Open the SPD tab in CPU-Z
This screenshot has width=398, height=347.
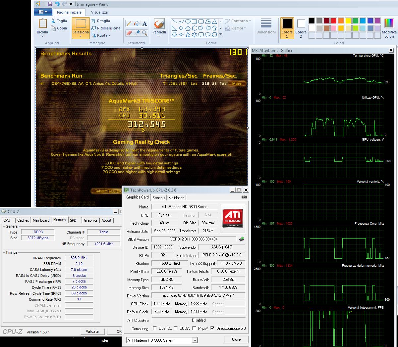[73, 220]
